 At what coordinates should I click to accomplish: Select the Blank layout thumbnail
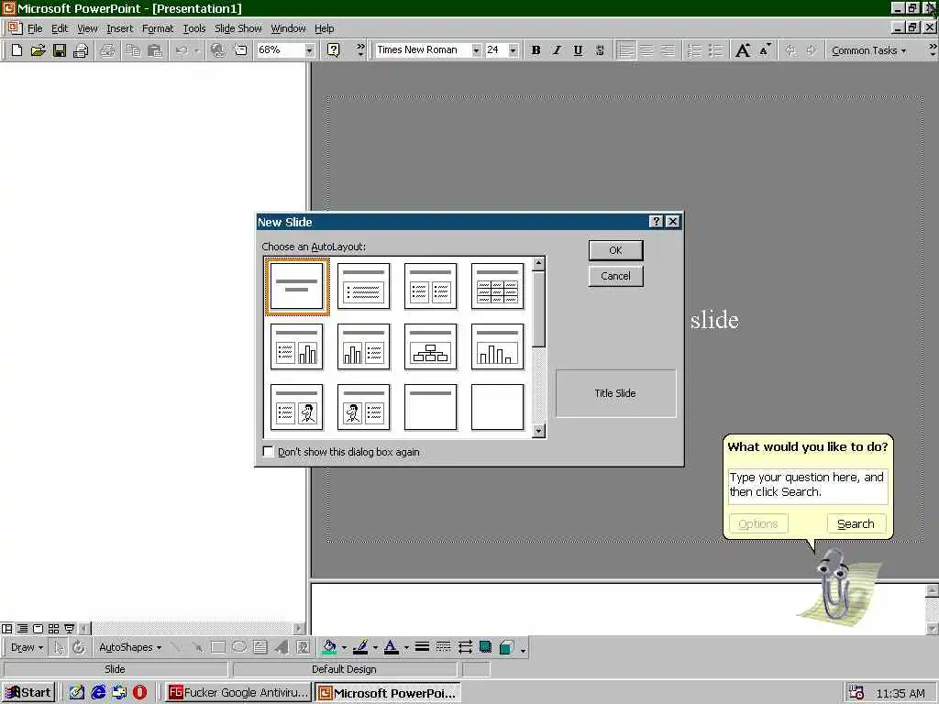498,407
